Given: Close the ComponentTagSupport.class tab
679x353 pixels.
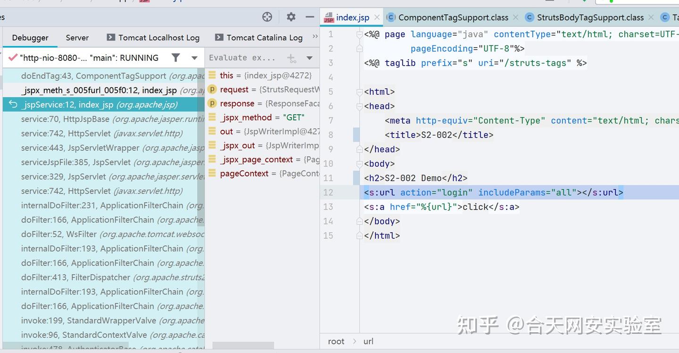Looking at the screenshot, I should [x=515, y=17].
